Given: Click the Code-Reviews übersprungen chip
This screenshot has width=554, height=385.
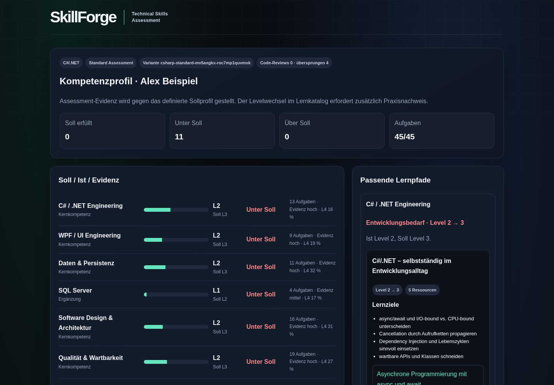Looking at the screenshot, I should click(294, 63).
